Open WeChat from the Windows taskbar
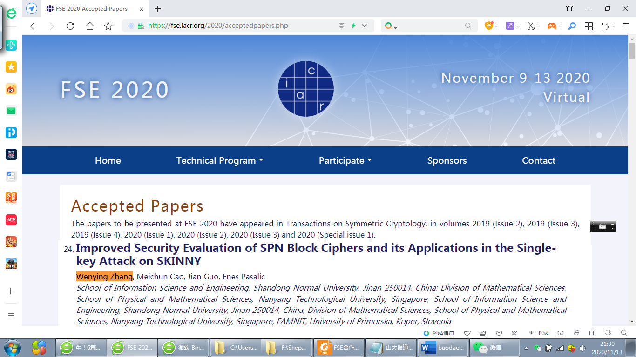The height and width of the screenshot is (357, 636). click(x=487, y=348)
